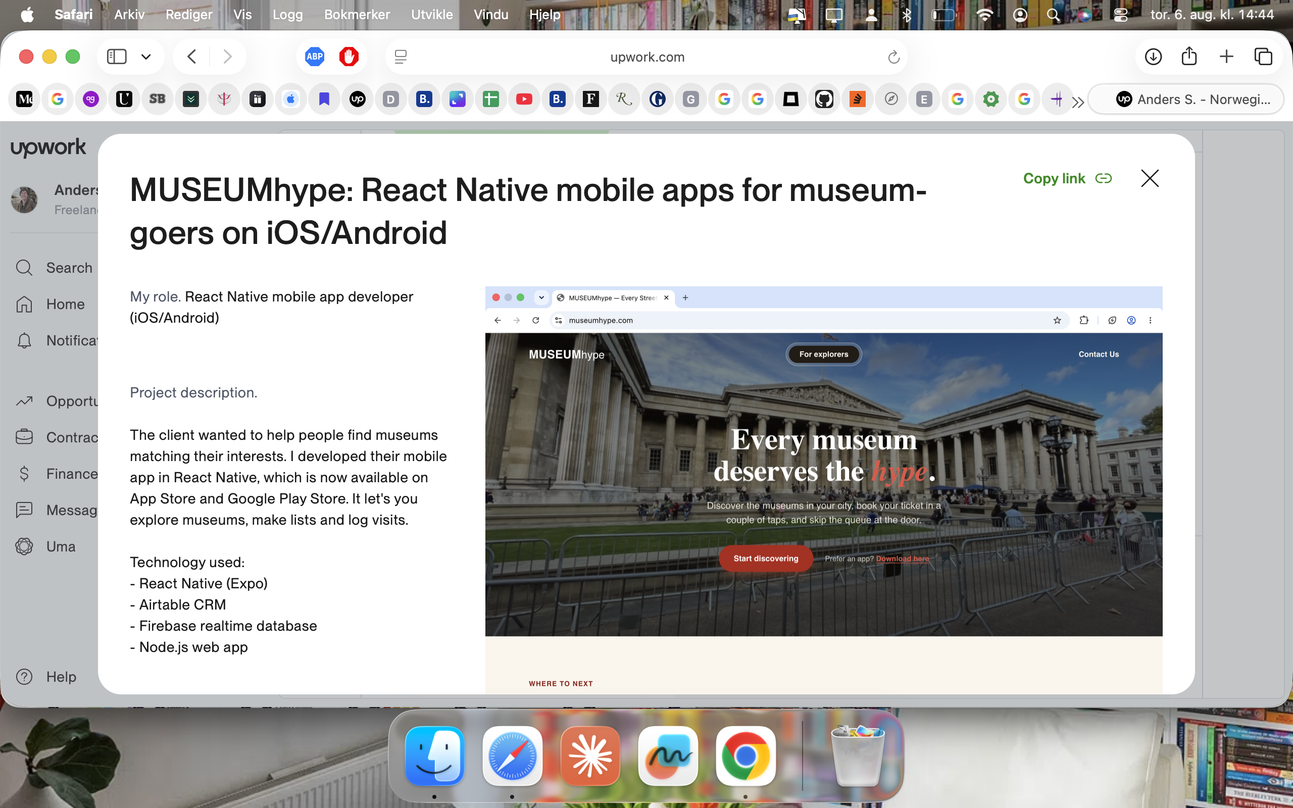Image resolution: width=1293 pixels, height=808 pixels.
Task: Open the tab group dropdown arrow
Action: click(146, 57)
